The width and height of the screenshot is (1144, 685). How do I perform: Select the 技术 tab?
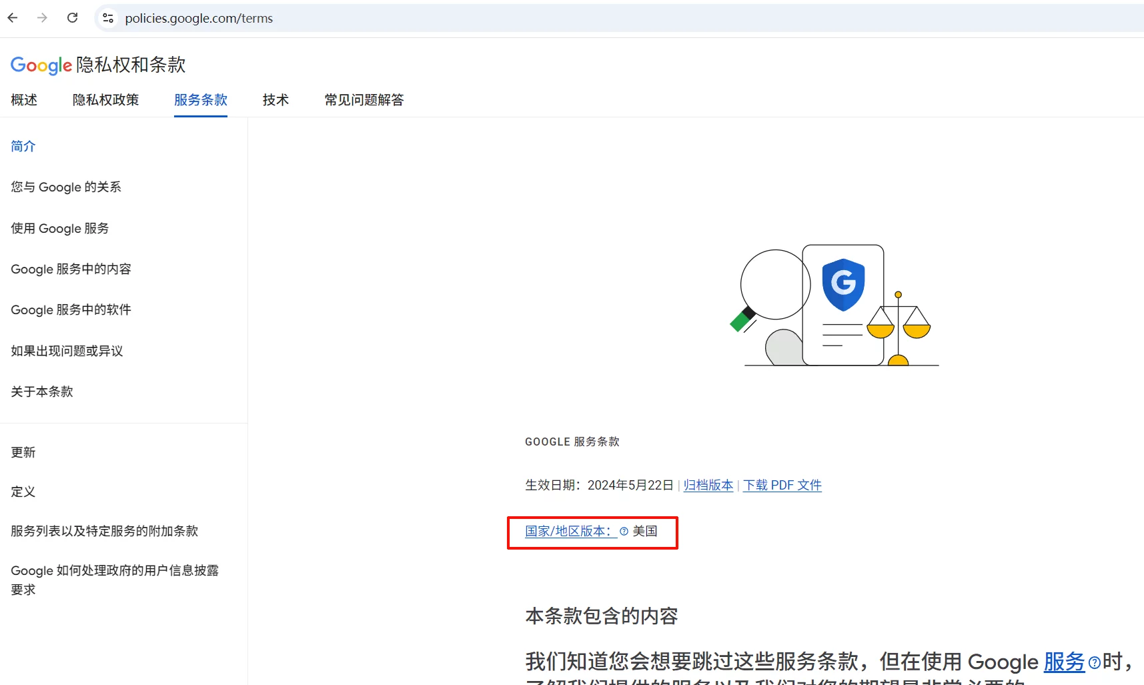pyautogui.click(x=275, y=100)
